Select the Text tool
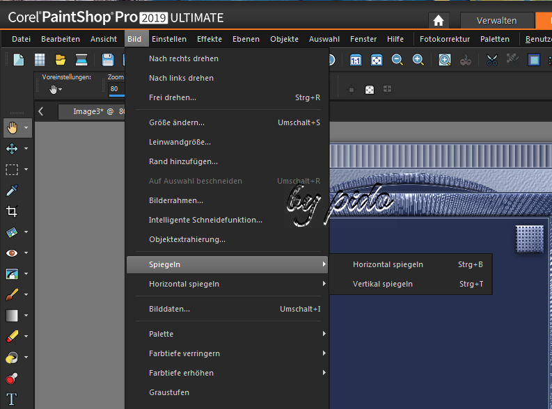This screenshot has height=409, width=552. [12, 400]
